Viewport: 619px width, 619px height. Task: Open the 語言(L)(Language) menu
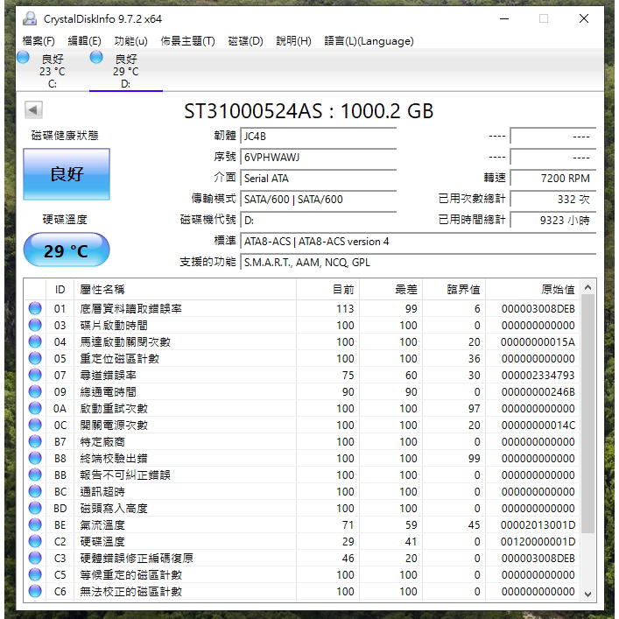click(369, 41)
